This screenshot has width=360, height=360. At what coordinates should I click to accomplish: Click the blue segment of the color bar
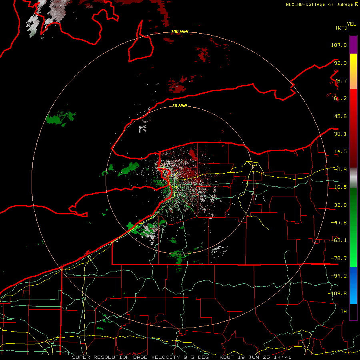353,285
